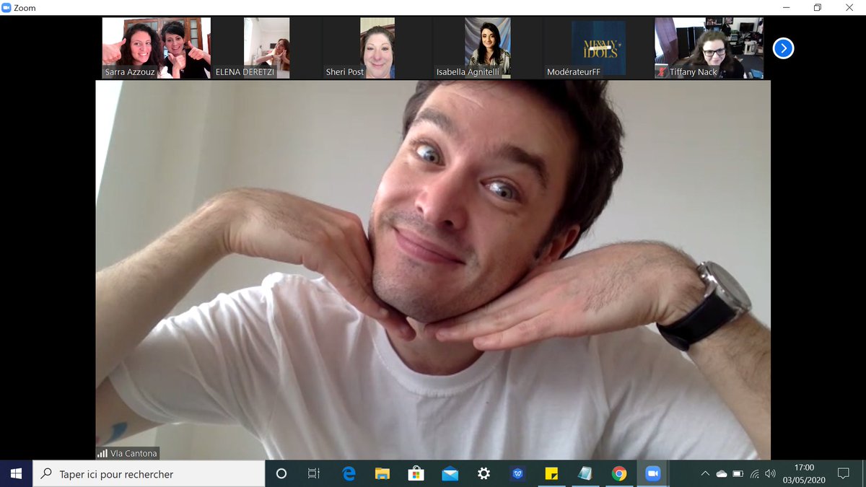
Task: Select the ModérateurFF participant thumbnail
Action: (598, 48)
